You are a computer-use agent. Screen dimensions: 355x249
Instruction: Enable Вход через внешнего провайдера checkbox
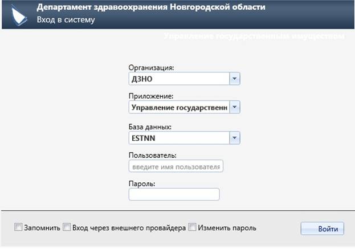67,228
